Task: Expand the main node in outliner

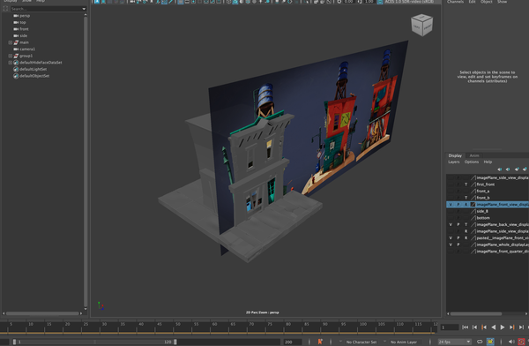Action: pos(10,42)
